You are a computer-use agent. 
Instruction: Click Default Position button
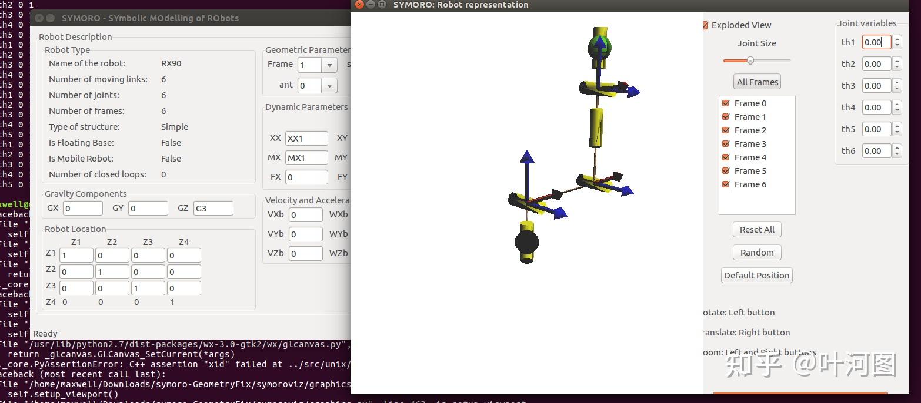(756, 274)
